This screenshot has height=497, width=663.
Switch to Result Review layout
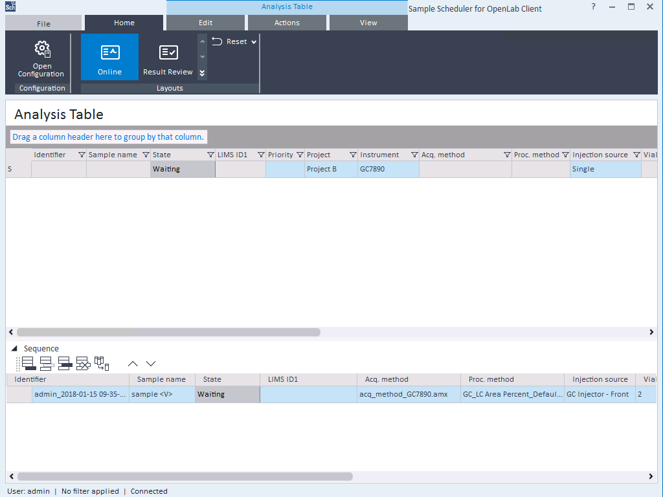168,58
